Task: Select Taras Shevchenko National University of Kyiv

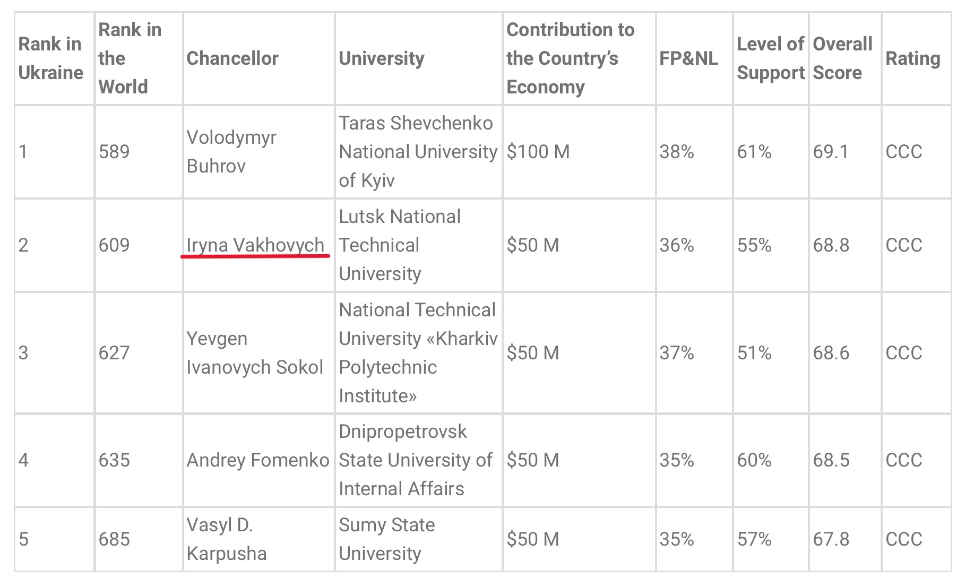Action: coord(418,152)
